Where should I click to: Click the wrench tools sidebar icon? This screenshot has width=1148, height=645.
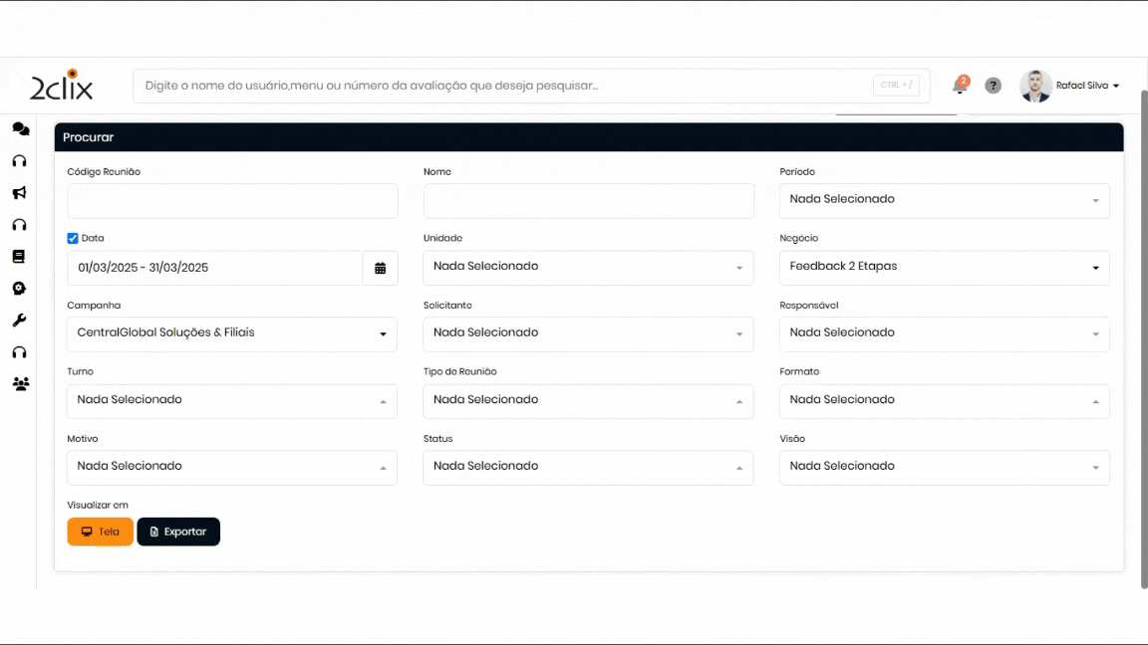click(19, 321)
